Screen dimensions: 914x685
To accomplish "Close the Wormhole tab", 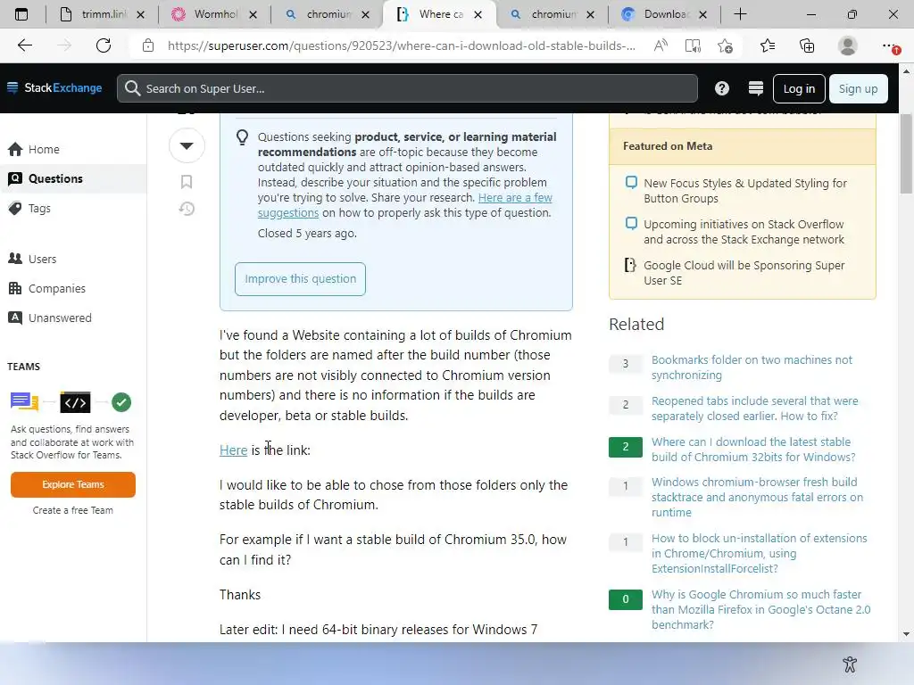I will pyautogui.click(x=253, y=15).
